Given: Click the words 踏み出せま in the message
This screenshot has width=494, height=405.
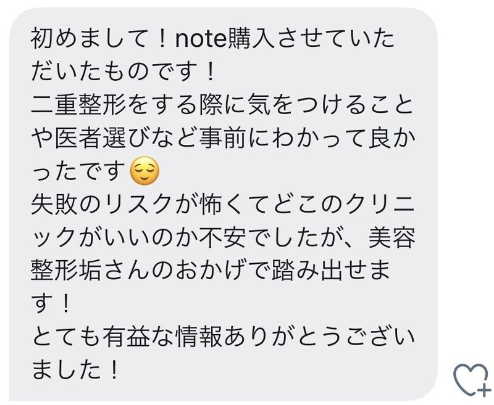Looking at the screenshot, I should point(331,270).
